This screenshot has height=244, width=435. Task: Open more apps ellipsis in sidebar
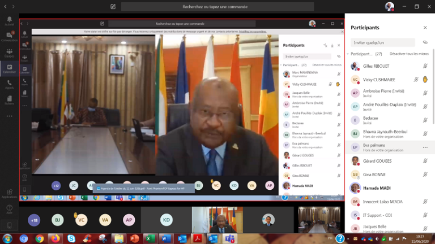9,116
